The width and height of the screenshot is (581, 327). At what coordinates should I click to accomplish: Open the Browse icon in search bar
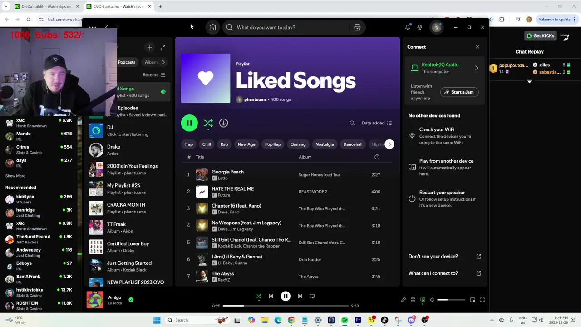357,27
